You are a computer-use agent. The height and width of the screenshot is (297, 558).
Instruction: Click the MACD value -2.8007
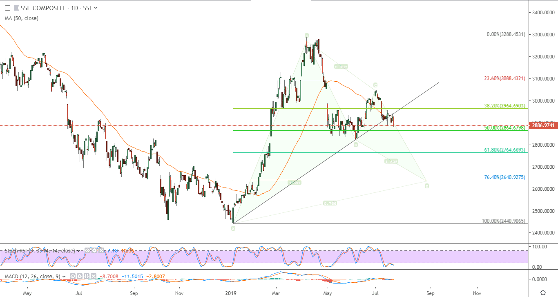pos(155,277)
